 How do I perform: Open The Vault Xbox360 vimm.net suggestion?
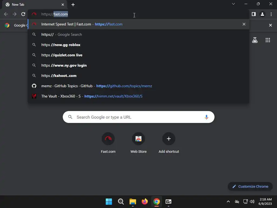138,96
